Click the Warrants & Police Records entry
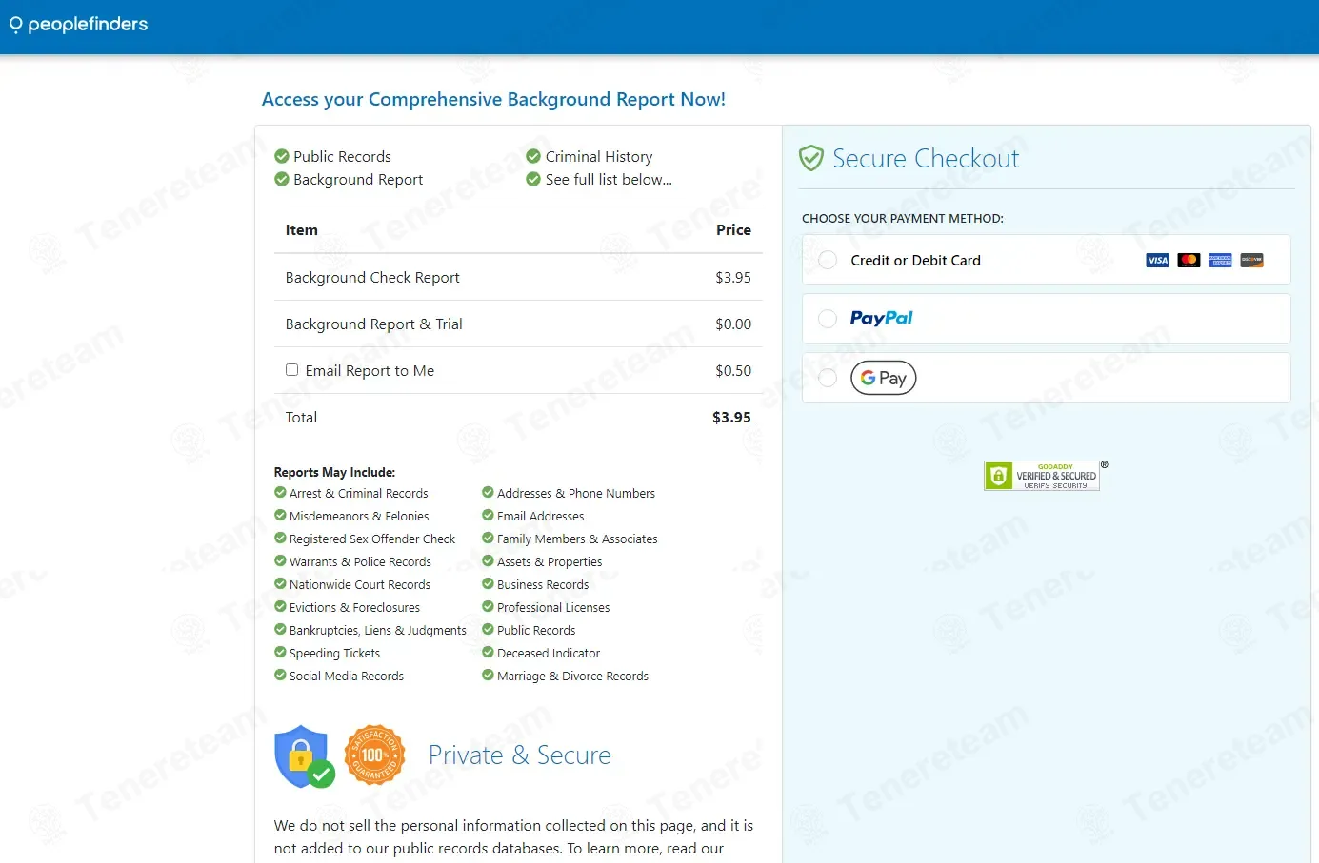 pos(360,562)
